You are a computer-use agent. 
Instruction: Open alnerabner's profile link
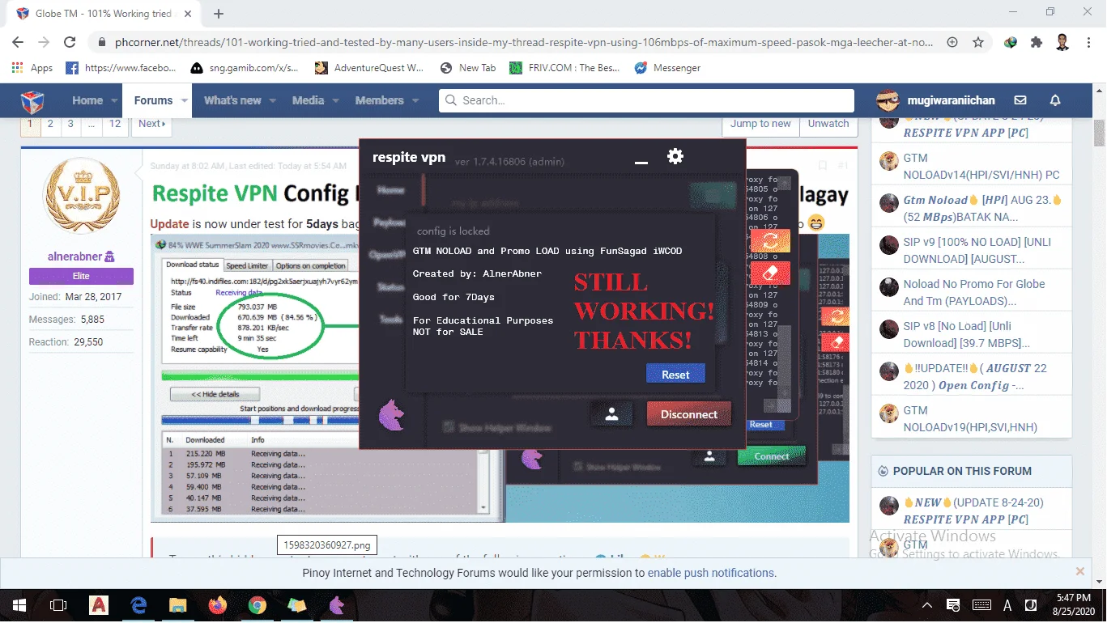pyautogui.click(x=75, y=256)
